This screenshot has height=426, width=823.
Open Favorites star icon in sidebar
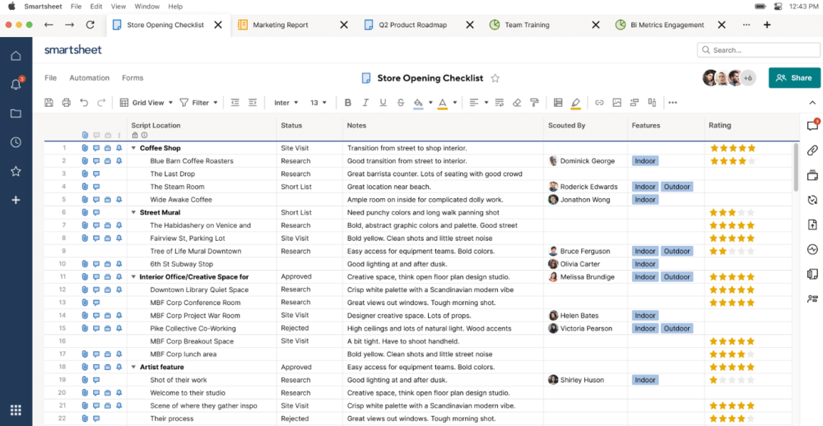pos(16,171)
